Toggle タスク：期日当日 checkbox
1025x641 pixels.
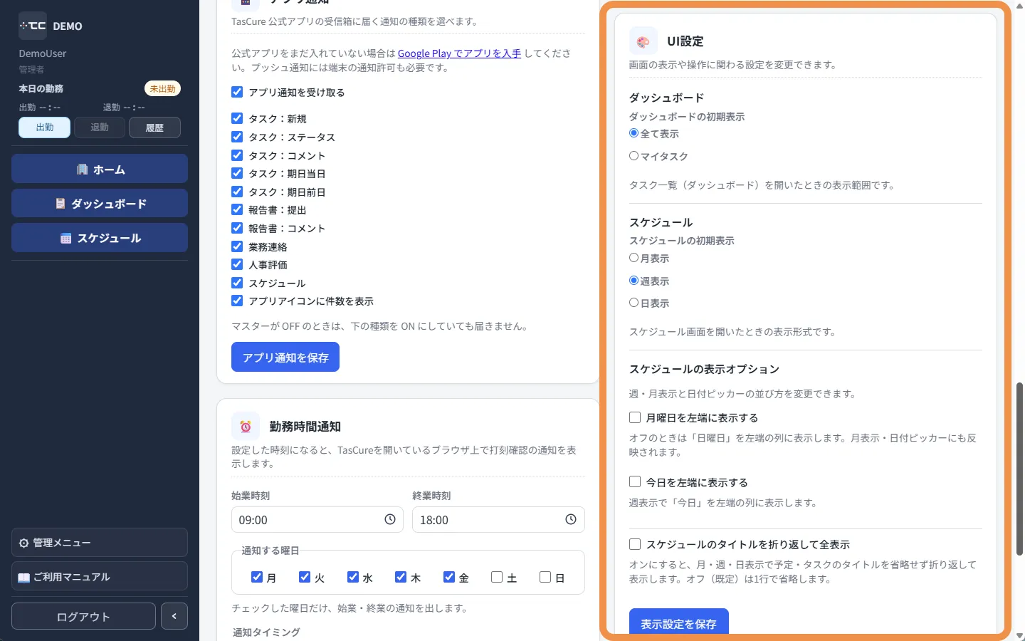tap(237, 173)
